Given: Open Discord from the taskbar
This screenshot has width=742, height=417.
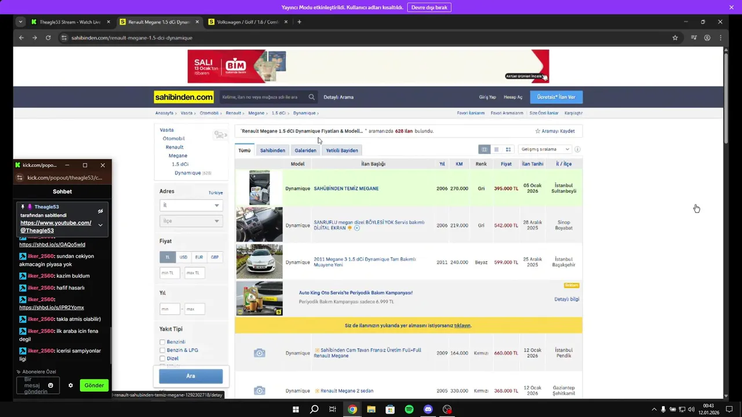Looking at the screenshot, I should point(428,409).
